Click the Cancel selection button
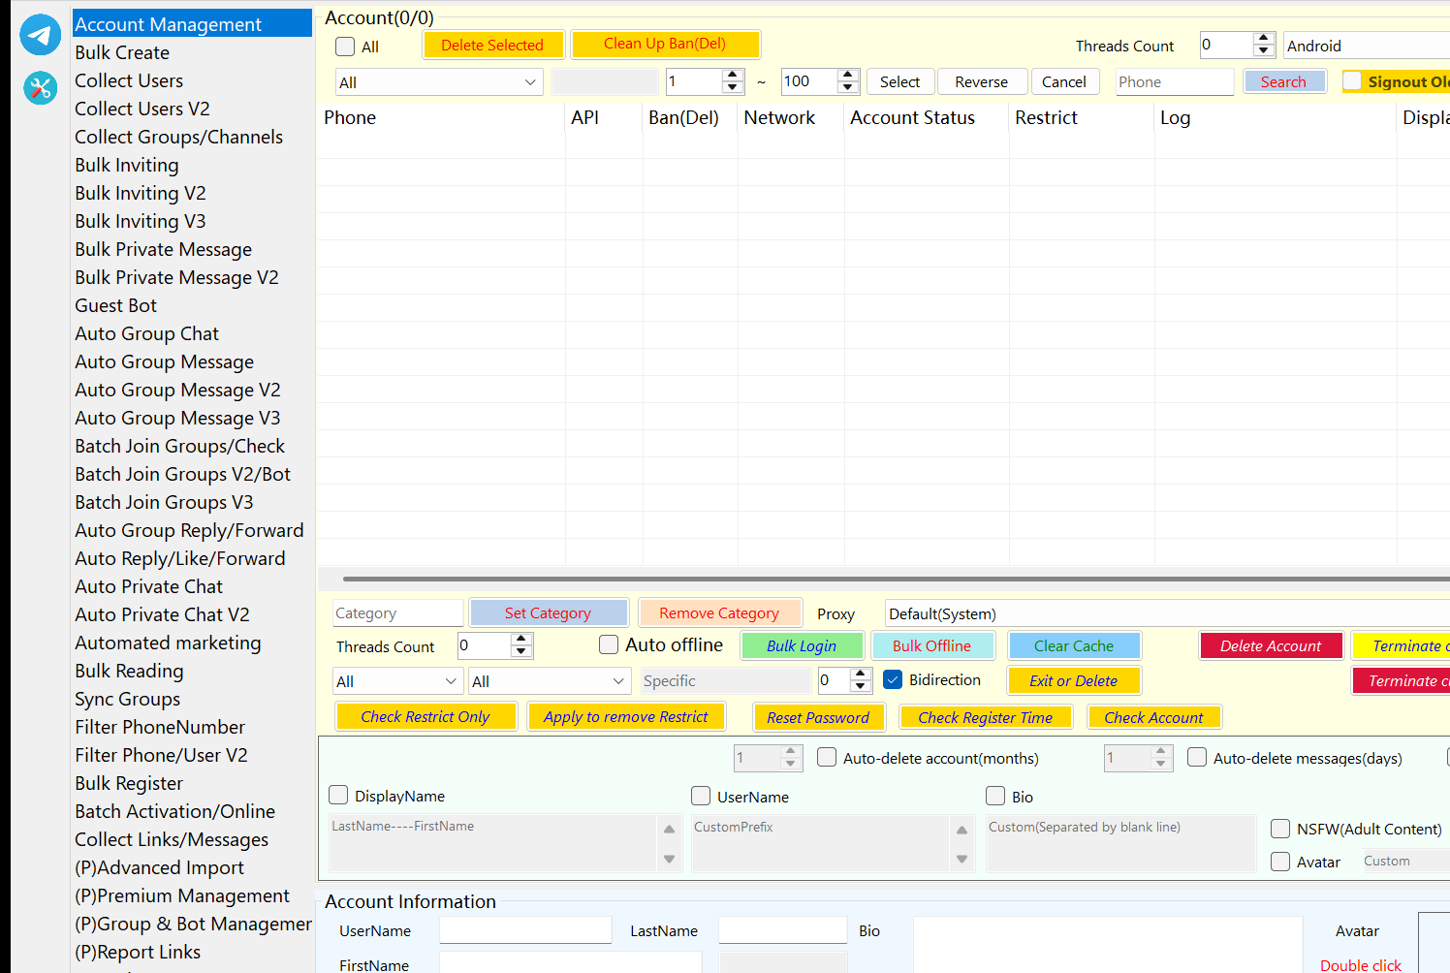 (1064, 81)
